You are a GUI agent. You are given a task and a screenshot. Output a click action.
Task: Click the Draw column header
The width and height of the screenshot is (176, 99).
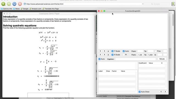pyautogui.click(x=108, y=71)
